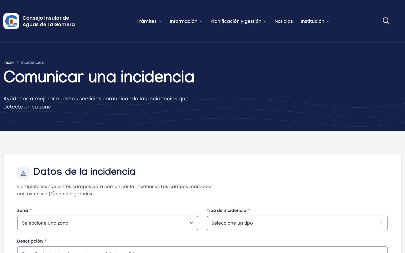Screen dimensions: 405x253
Task: Click the Incidencias breadcrumb text
Action: point(32,62)
